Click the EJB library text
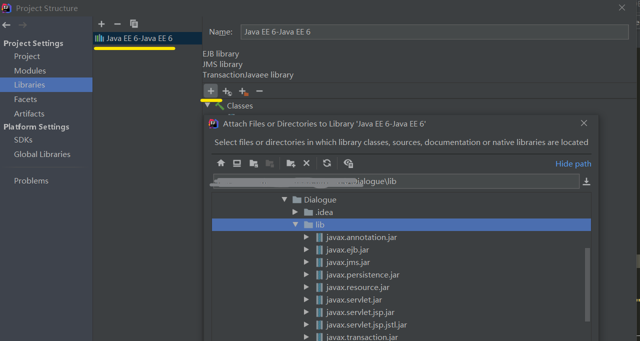Image resolution: width=640 pixels, height=341 pixels. click(x=220, y=53)
